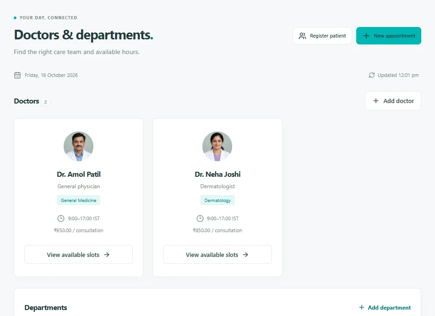
Task: Click the ₹650.00 / consultation fee
Action: [78, 230]
